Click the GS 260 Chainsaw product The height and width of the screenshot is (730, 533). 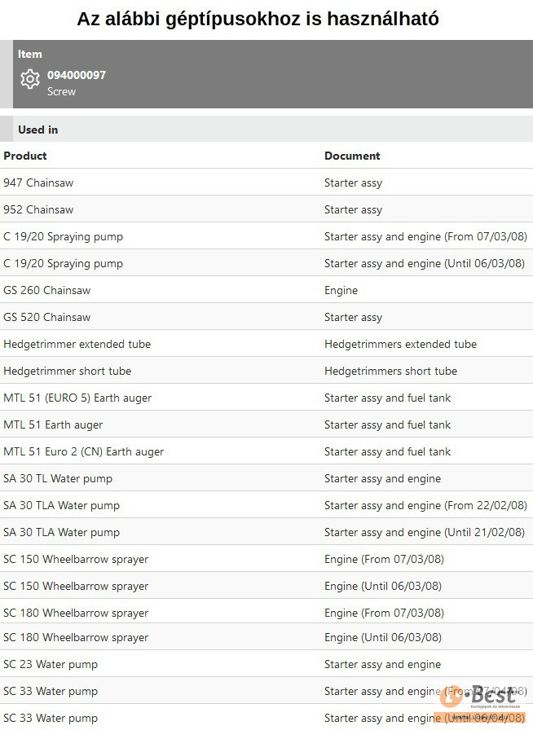[47, 290]
